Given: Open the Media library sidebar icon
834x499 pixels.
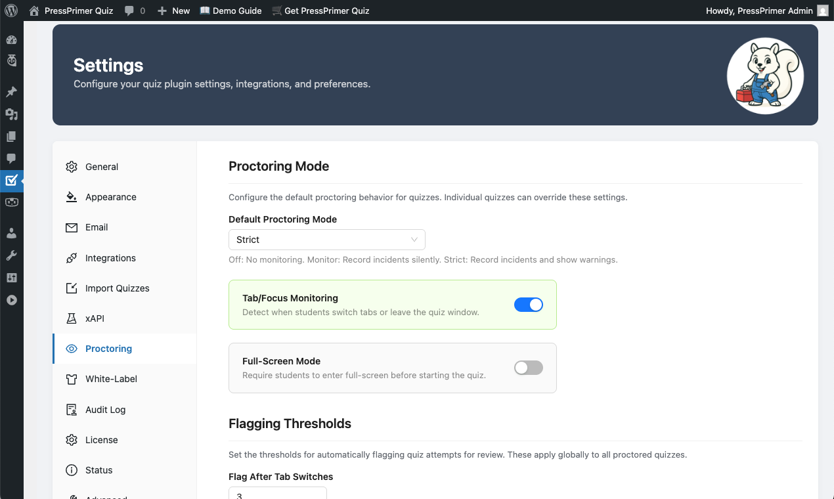Looking at the screenshot, I should pos(11,114).
